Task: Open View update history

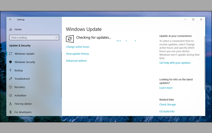Action: coord(77,54)
